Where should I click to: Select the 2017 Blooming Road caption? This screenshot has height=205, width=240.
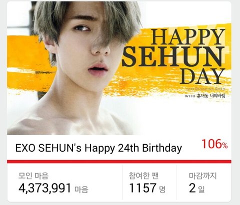click(x=205, y=89)
